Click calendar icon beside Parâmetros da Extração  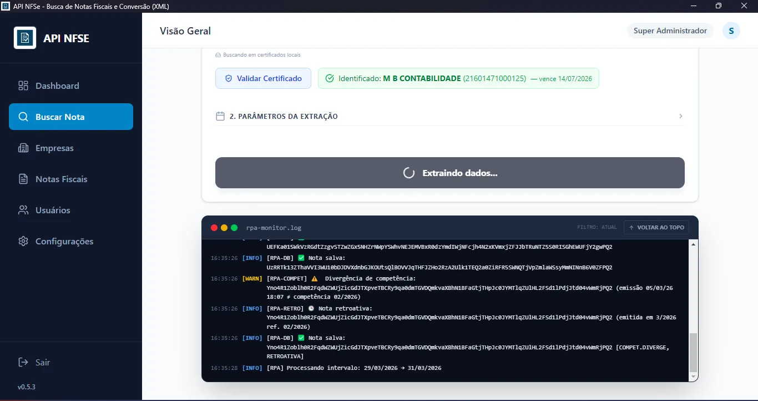point(220,116)
